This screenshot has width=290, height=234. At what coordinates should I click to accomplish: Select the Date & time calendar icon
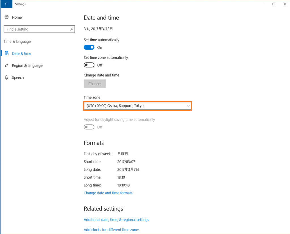point(7,53)
